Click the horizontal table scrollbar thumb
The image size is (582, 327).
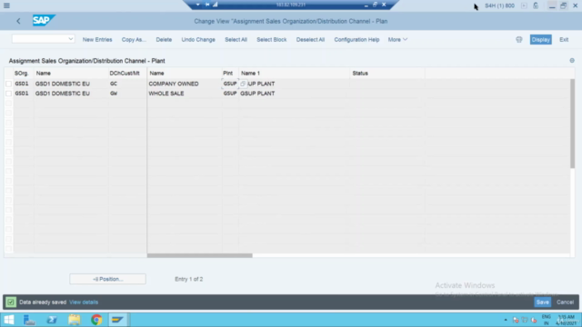(x=200, y=255)
